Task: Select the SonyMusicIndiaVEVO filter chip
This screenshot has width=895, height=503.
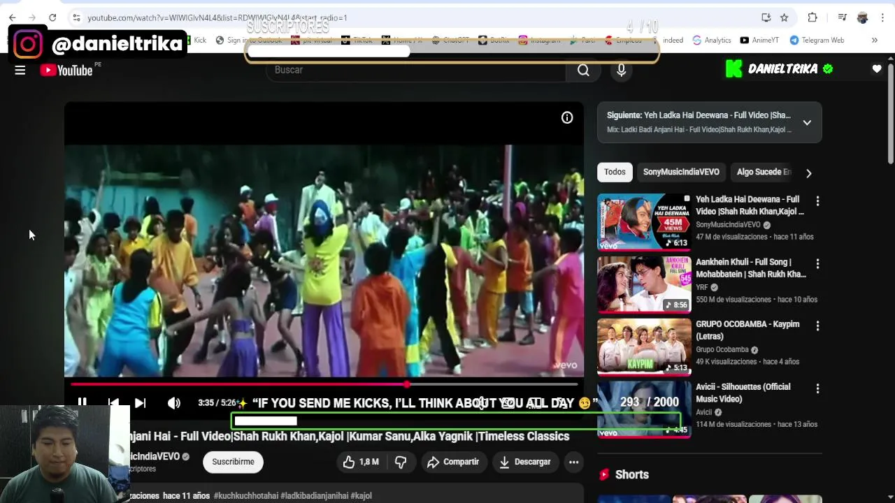Action: [681, 172]
